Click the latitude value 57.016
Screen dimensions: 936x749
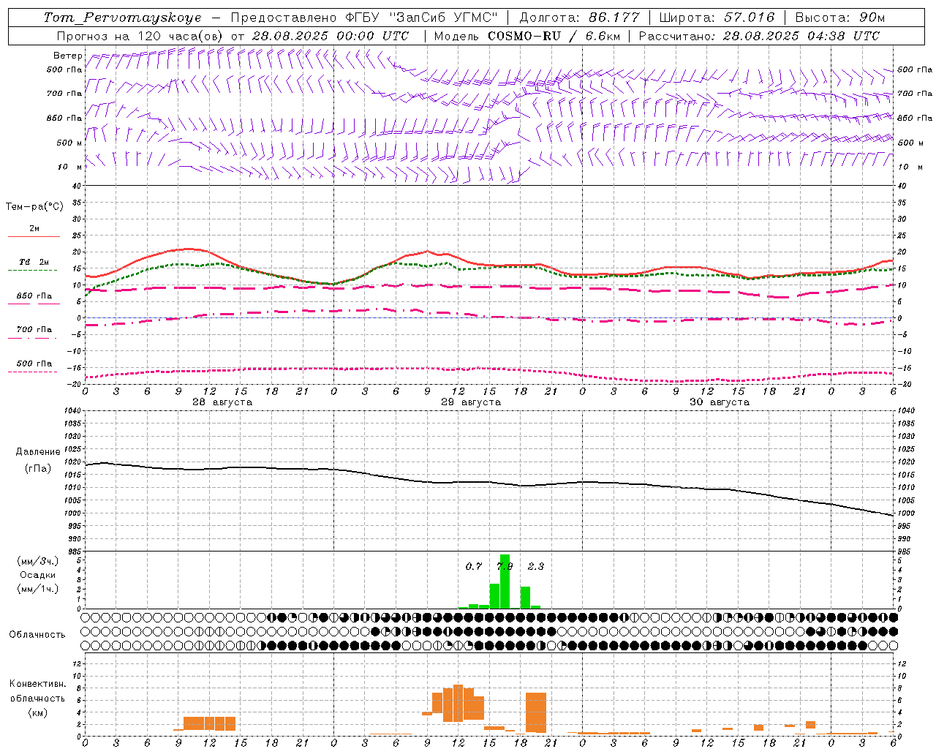point(750,18)
